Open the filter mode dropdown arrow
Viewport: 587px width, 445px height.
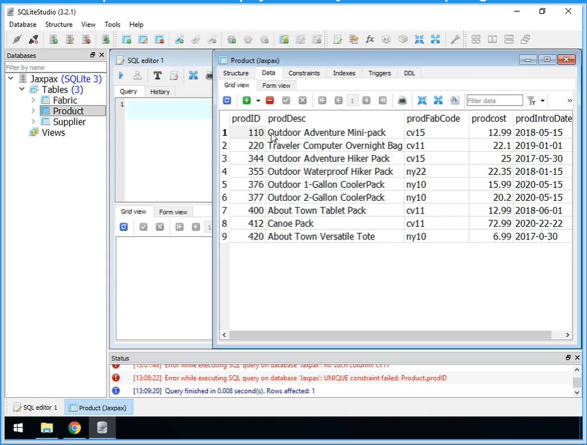(542, 100)
